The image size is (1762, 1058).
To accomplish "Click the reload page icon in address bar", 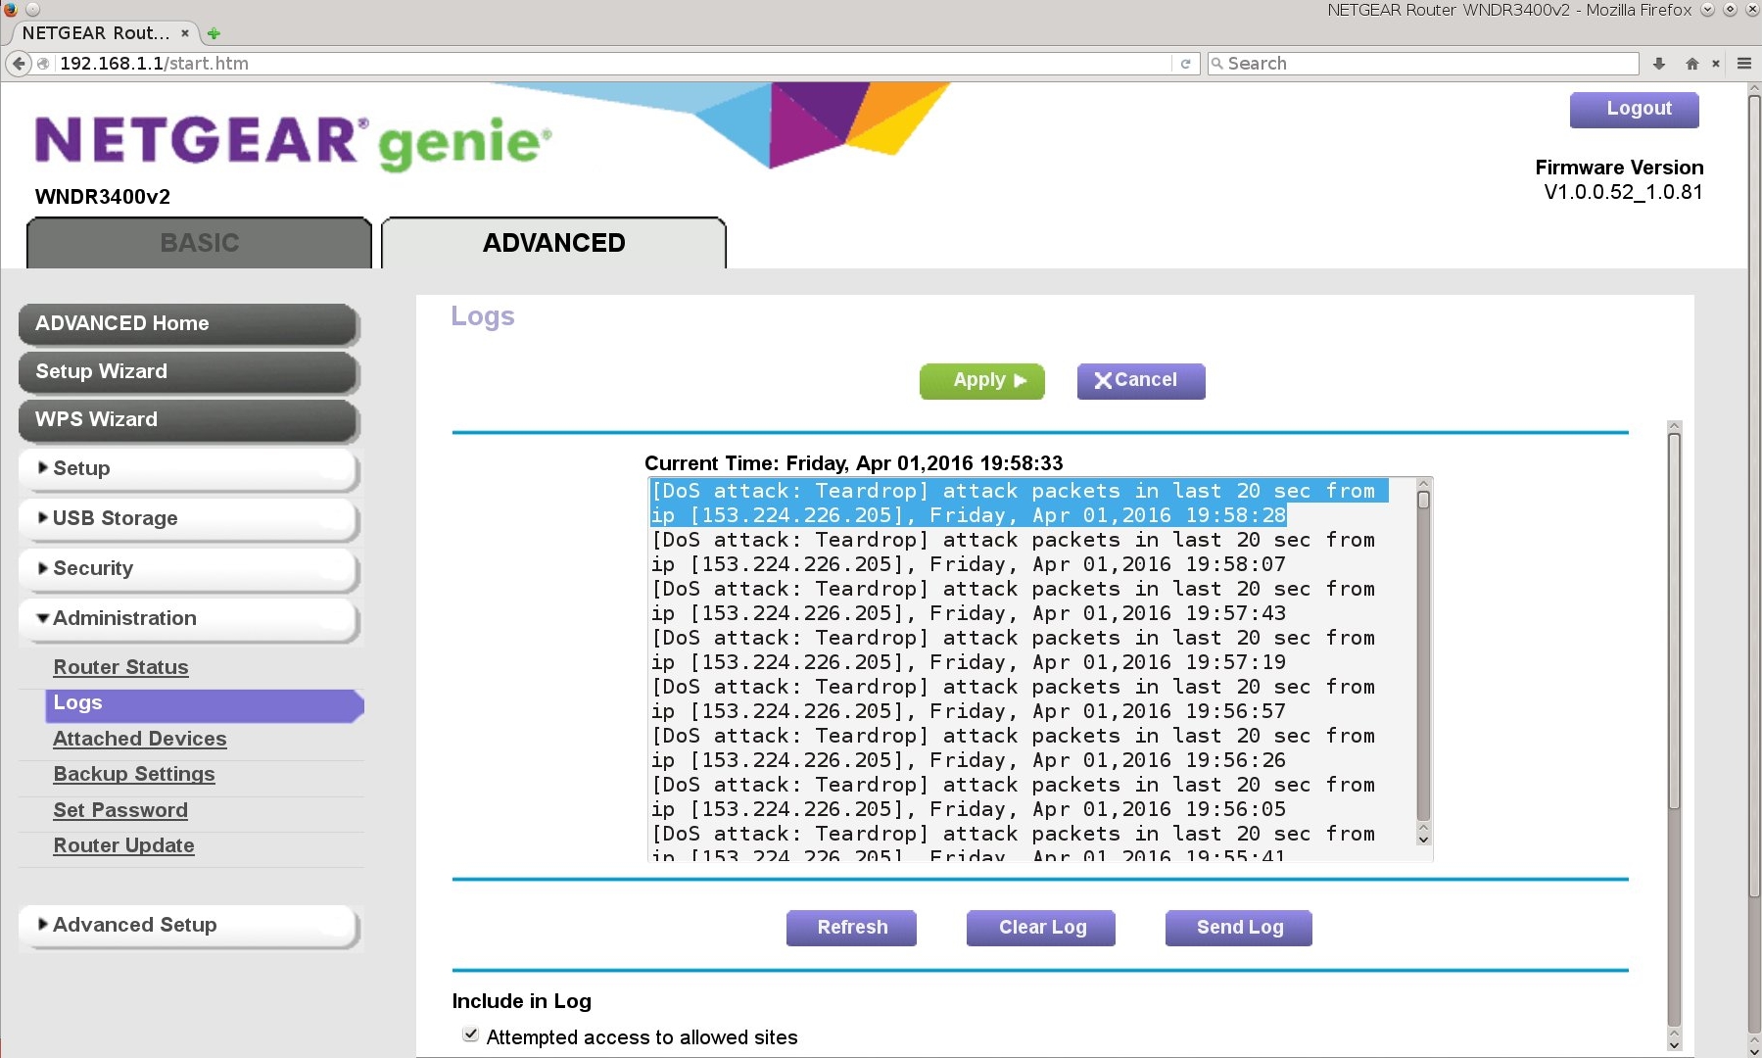I will 1185,64.
